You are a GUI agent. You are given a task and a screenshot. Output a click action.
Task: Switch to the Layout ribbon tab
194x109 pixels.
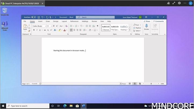64,21
